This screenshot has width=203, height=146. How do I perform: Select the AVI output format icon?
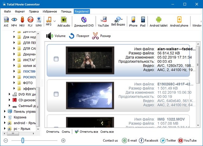click(x=6, y=21)
